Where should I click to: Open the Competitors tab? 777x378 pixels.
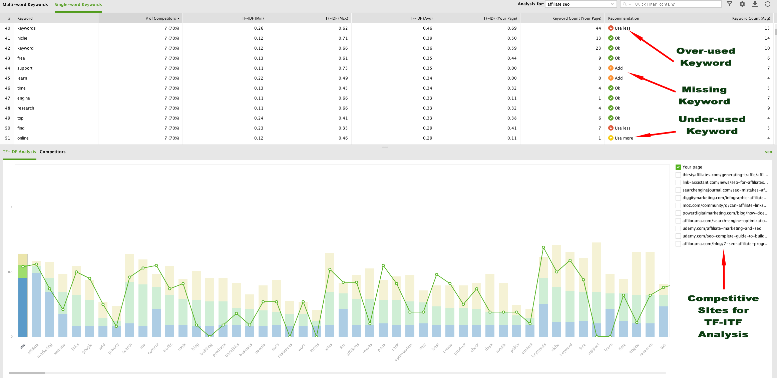click(52, 152)
